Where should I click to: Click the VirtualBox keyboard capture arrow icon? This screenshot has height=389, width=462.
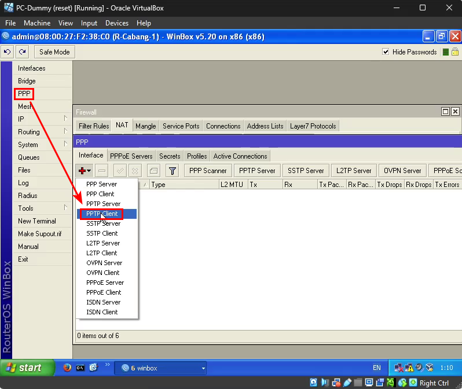pyautogui.click(x=413, y=383)
